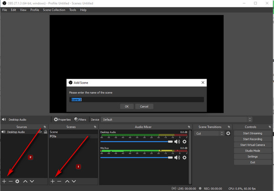This screenshot has height=191, width=274.
Task: Adjust the Desktop Audio volume slider
Action: (x=137, y=142)
